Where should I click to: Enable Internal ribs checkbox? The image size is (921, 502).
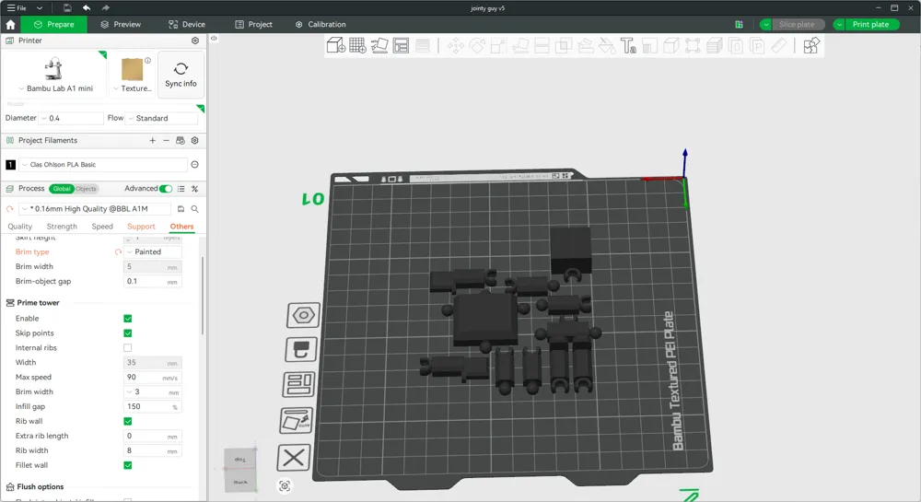127,347
